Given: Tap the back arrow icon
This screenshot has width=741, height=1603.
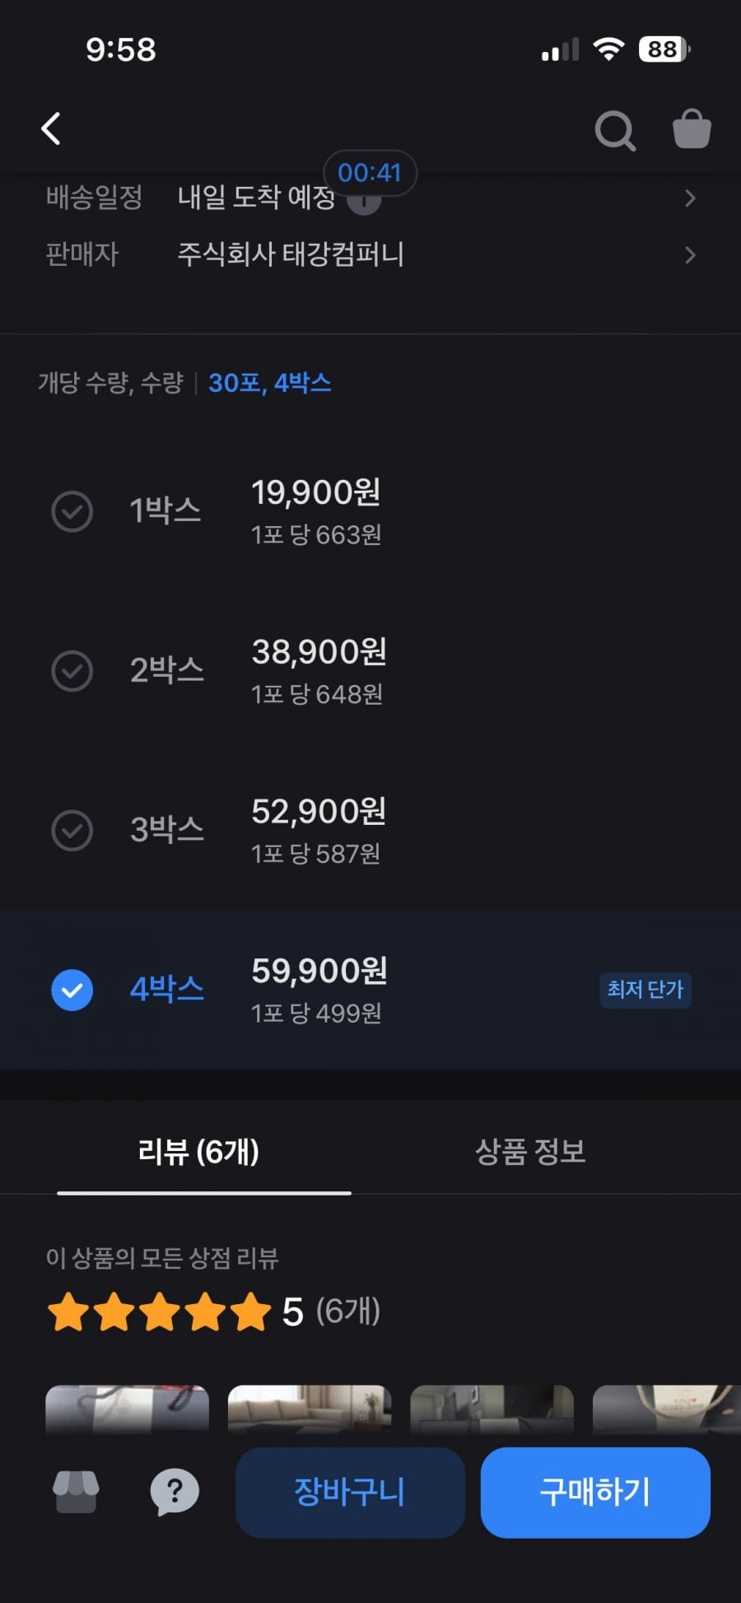Looking at the screenshot, I should click(x=51, y=129).
